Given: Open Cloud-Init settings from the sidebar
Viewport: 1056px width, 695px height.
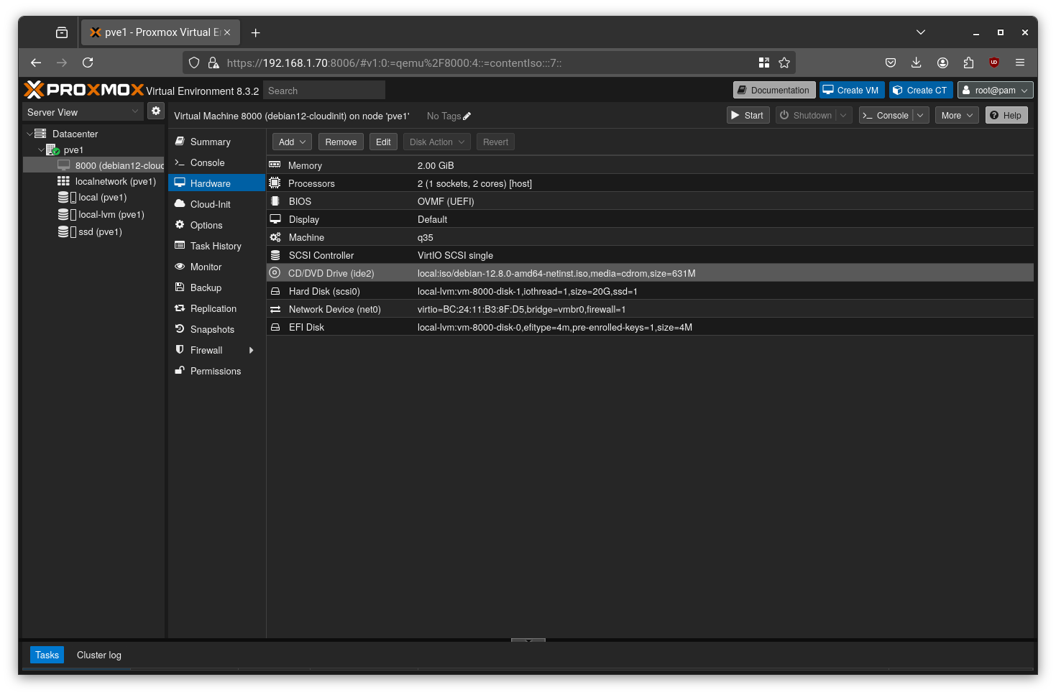Looking at the screenshot, I should pyautogui.click(x=210, y=204).
